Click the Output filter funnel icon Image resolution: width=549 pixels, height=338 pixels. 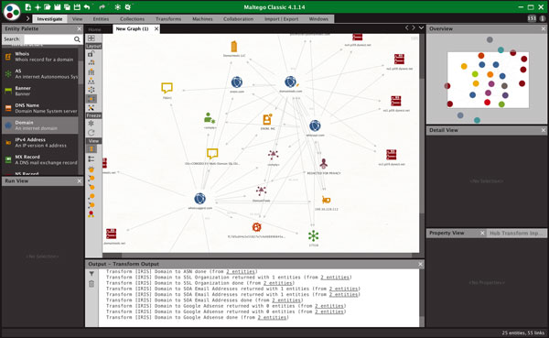click(x=91, y=274)
